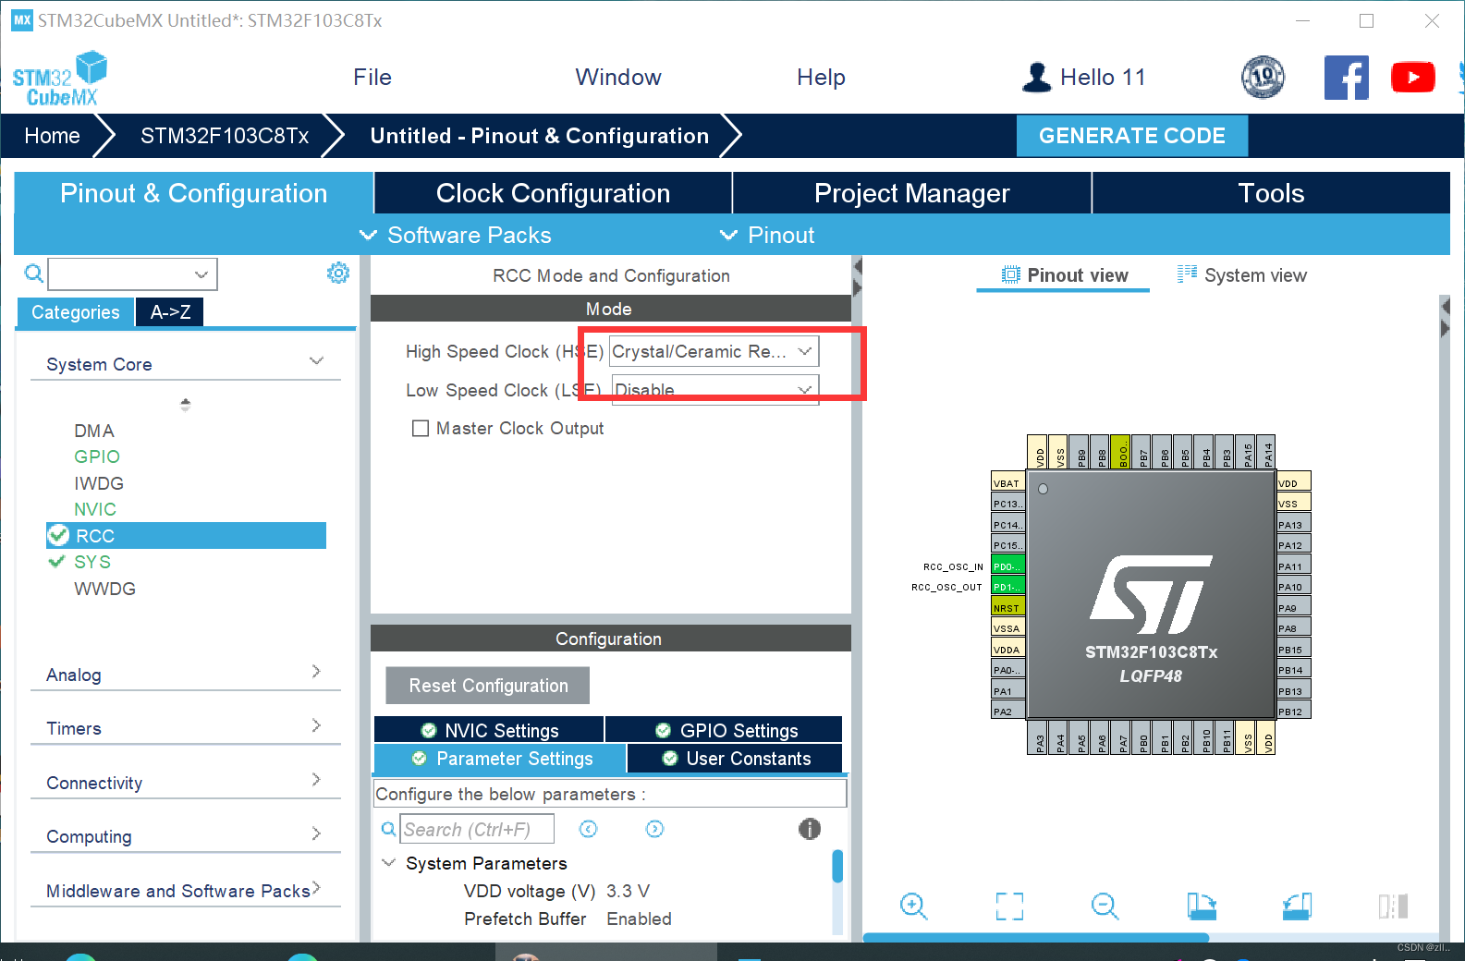
Task: Zoom in on the chip pinout
Action: 913,906
